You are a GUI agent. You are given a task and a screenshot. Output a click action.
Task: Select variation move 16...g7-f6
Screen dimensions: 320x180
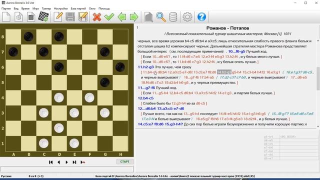click(191, 77)
